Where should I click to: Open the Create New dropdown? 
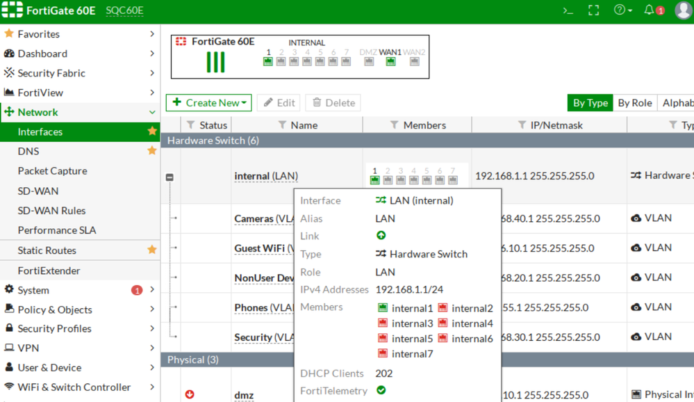coord(208,103)
